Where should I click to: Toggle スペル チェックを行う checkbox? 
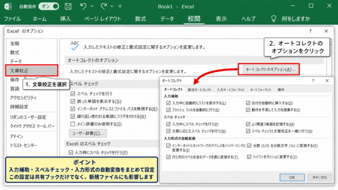point(73,94)
